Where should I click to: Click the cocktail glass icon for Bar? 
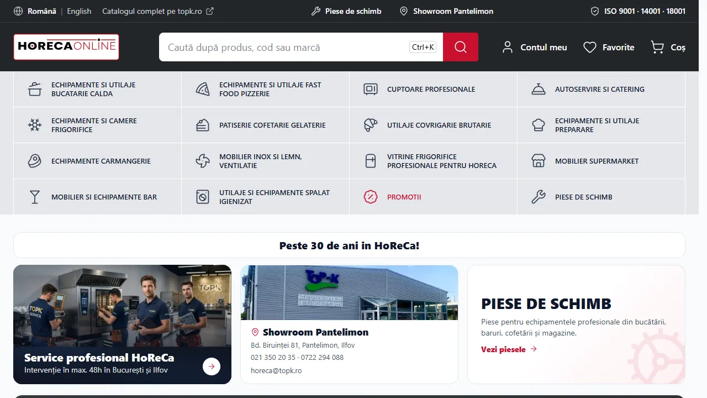pos(35,197)
